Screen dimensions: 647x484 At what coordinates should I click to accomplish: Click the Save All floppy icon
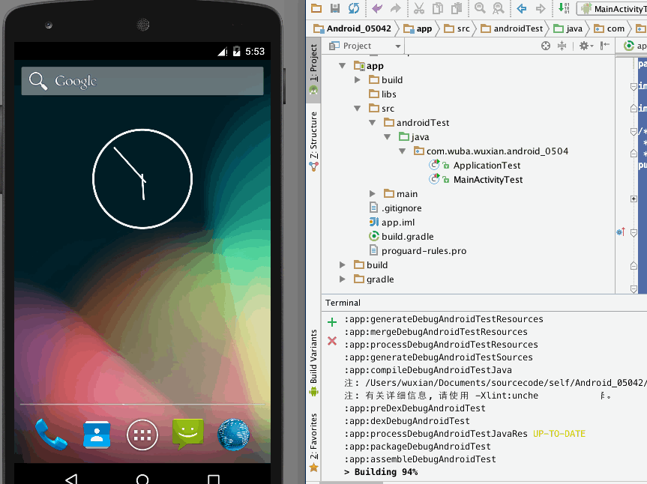[335, 7]
